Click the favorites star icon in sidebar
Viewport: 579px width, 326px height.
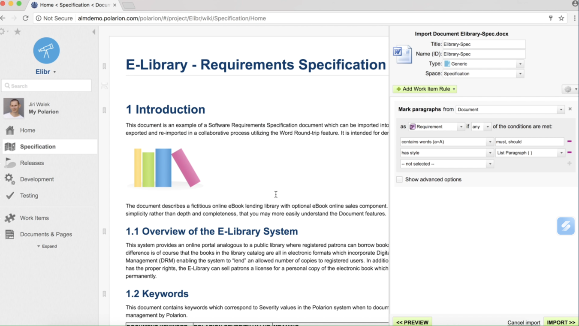pos(18,32)
